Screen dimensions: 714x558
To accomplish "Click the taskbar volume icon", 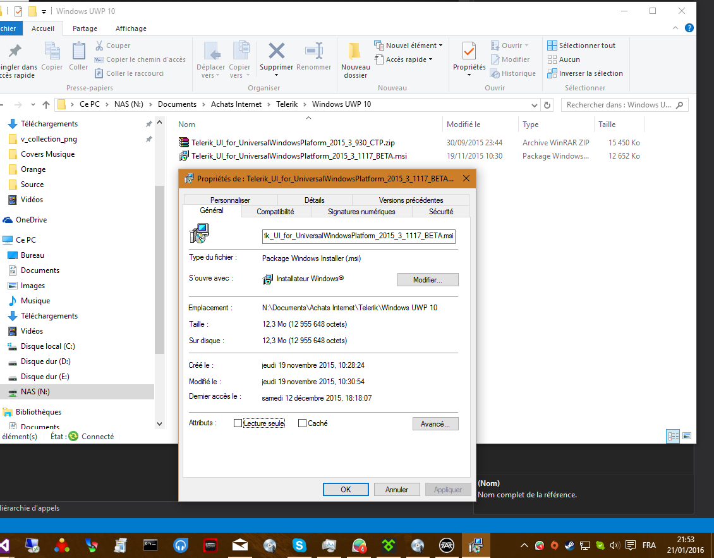I will pos(615,545).
